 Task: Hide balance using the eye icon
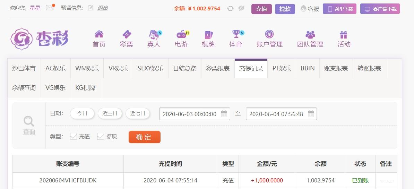[241, 8]
